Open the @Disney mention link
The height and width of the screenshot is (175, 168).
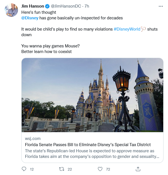point(30,18)
